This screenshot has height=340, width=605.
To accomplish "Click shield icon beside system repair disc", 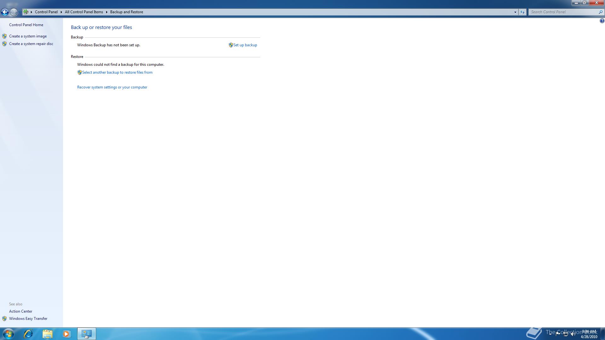I will 4,44.
